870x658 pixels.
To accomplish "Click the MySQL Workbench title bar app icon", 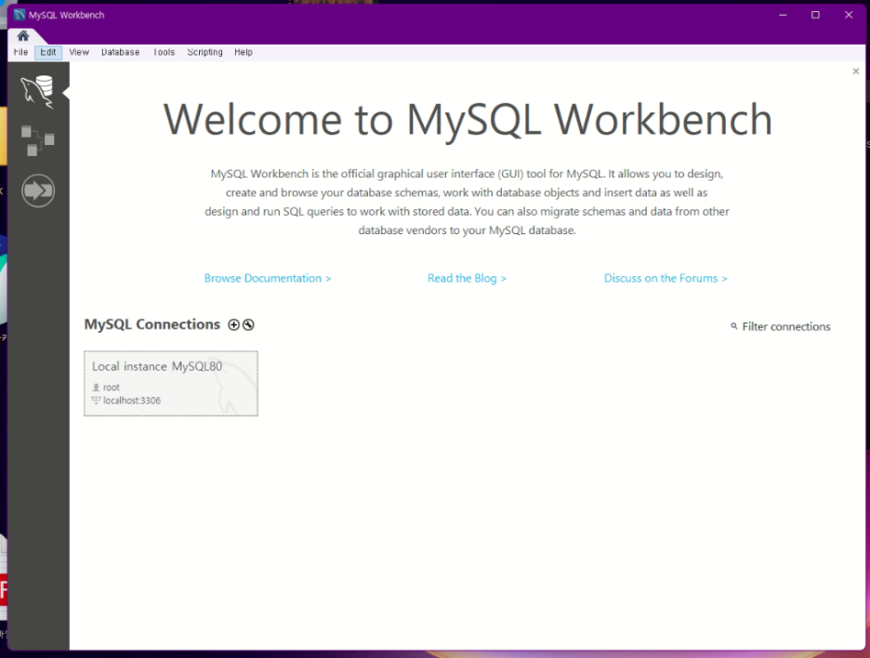I will tap(20, 15).
